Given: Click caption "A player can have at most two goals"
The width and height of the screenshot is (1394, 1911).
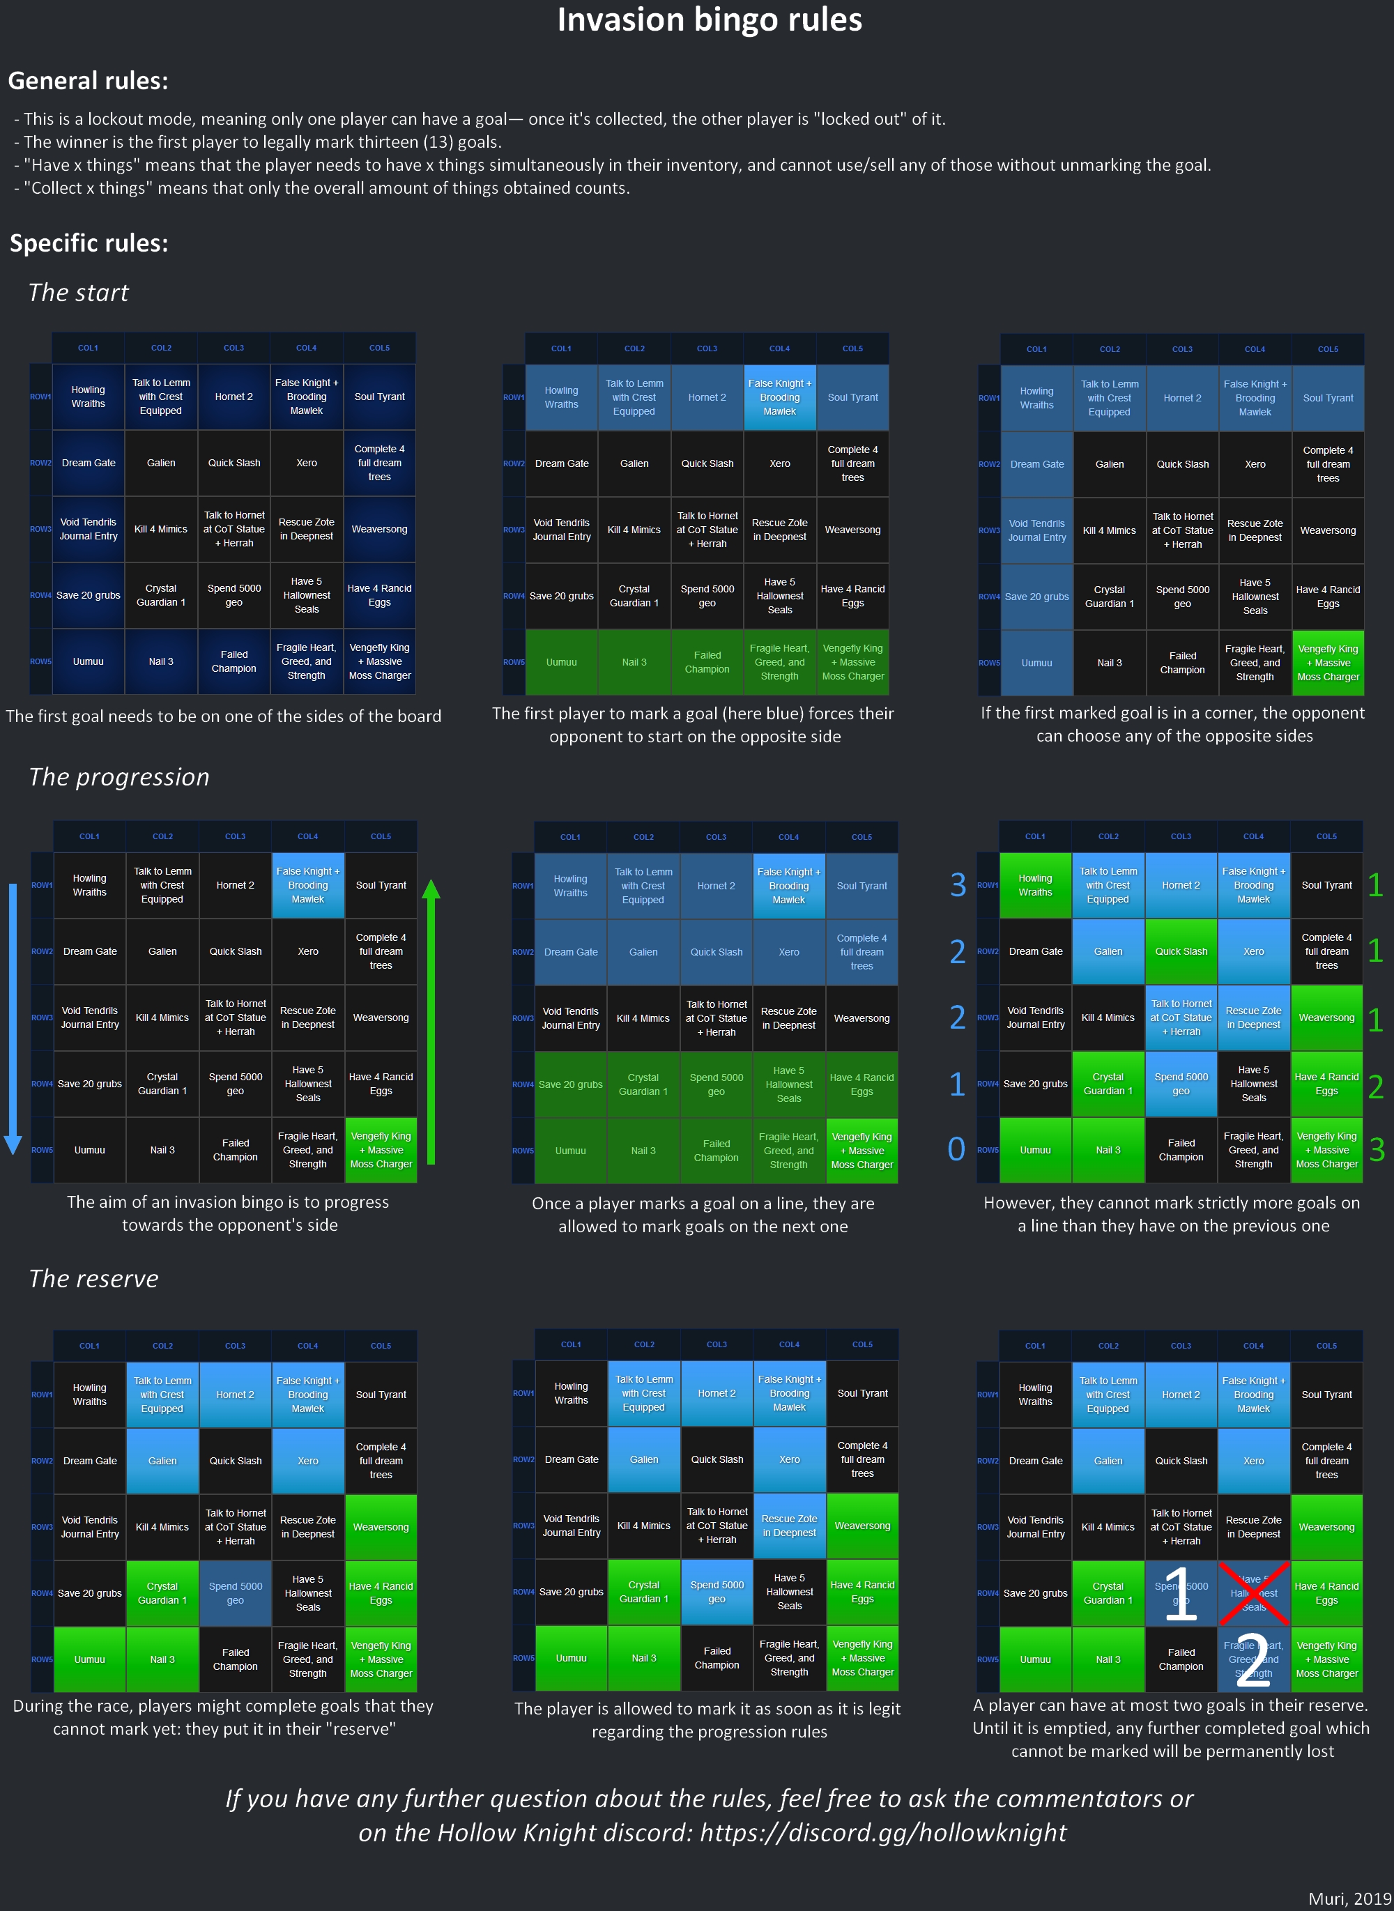Looking at the screenshot, I should 1171,1728.
